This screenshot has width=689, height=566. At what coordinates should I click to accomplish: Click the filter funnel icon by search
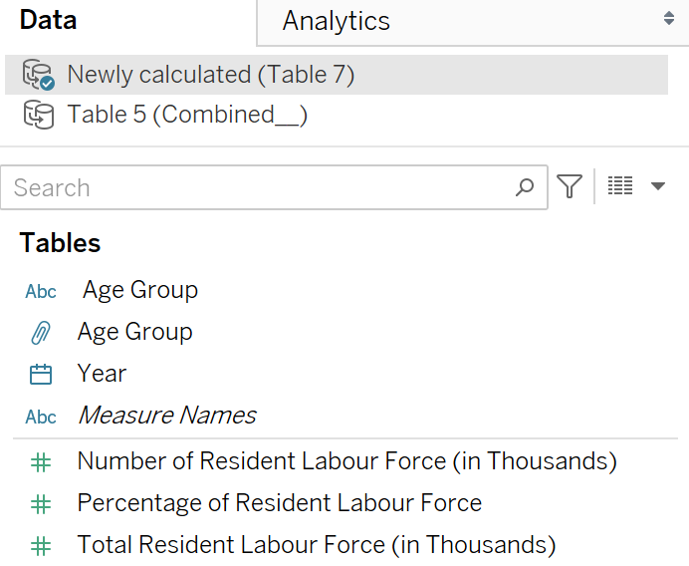tap(570, 186)
